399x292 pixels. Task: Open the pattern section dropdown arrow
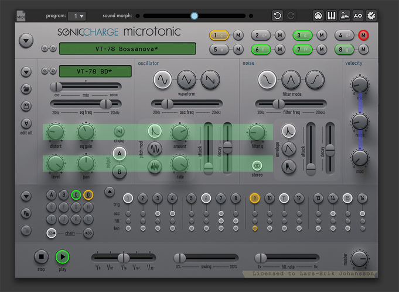click(x=26, y=196)
